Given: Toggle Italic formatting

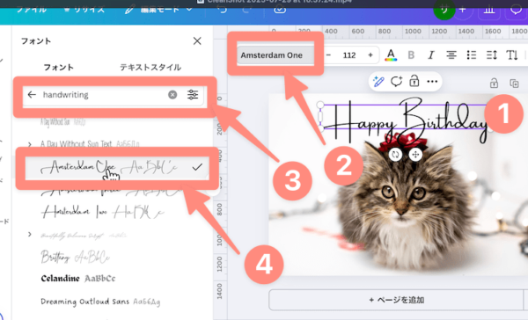Looking at the screenshot, I should click(431, 55).
